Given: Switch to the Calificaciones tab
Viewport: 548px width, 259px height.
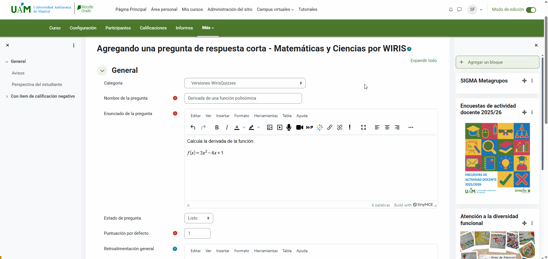Looking at the screenshot, I should [x=153, y=28].
